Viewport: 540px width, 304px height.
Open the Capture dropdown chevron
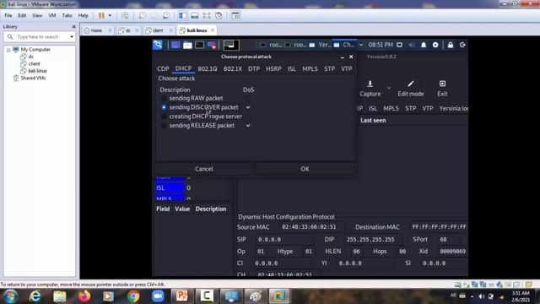(389, 88)
